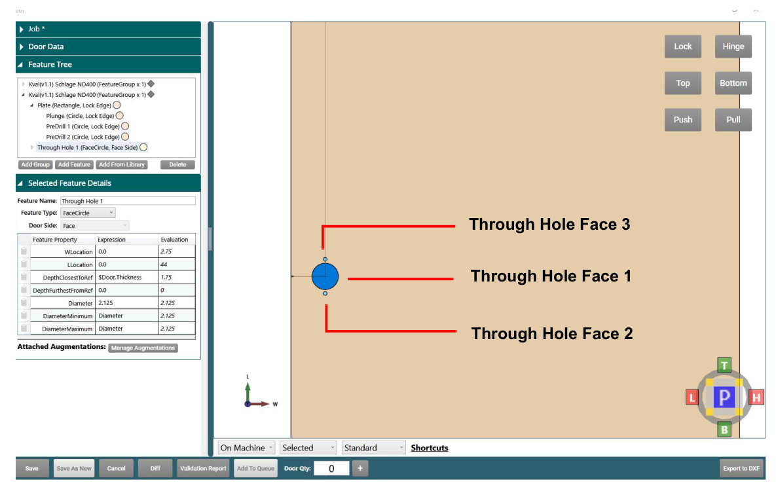Click the H face on the view cube
The width and height of the screenshot is (776, 491).
756,397
